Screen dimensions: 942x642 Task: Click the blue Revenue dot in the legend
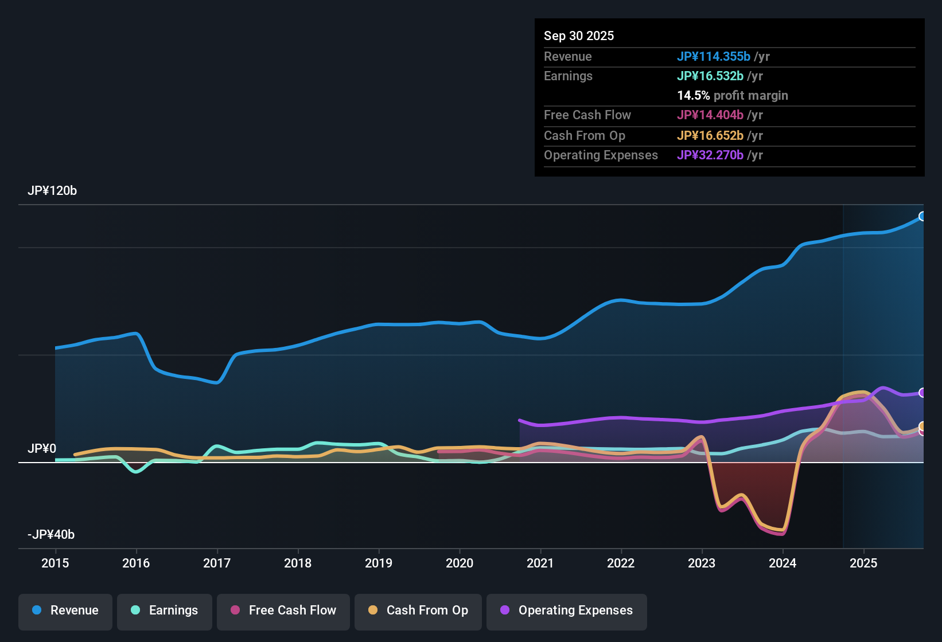pyautogui.click(x=36, y=610)
